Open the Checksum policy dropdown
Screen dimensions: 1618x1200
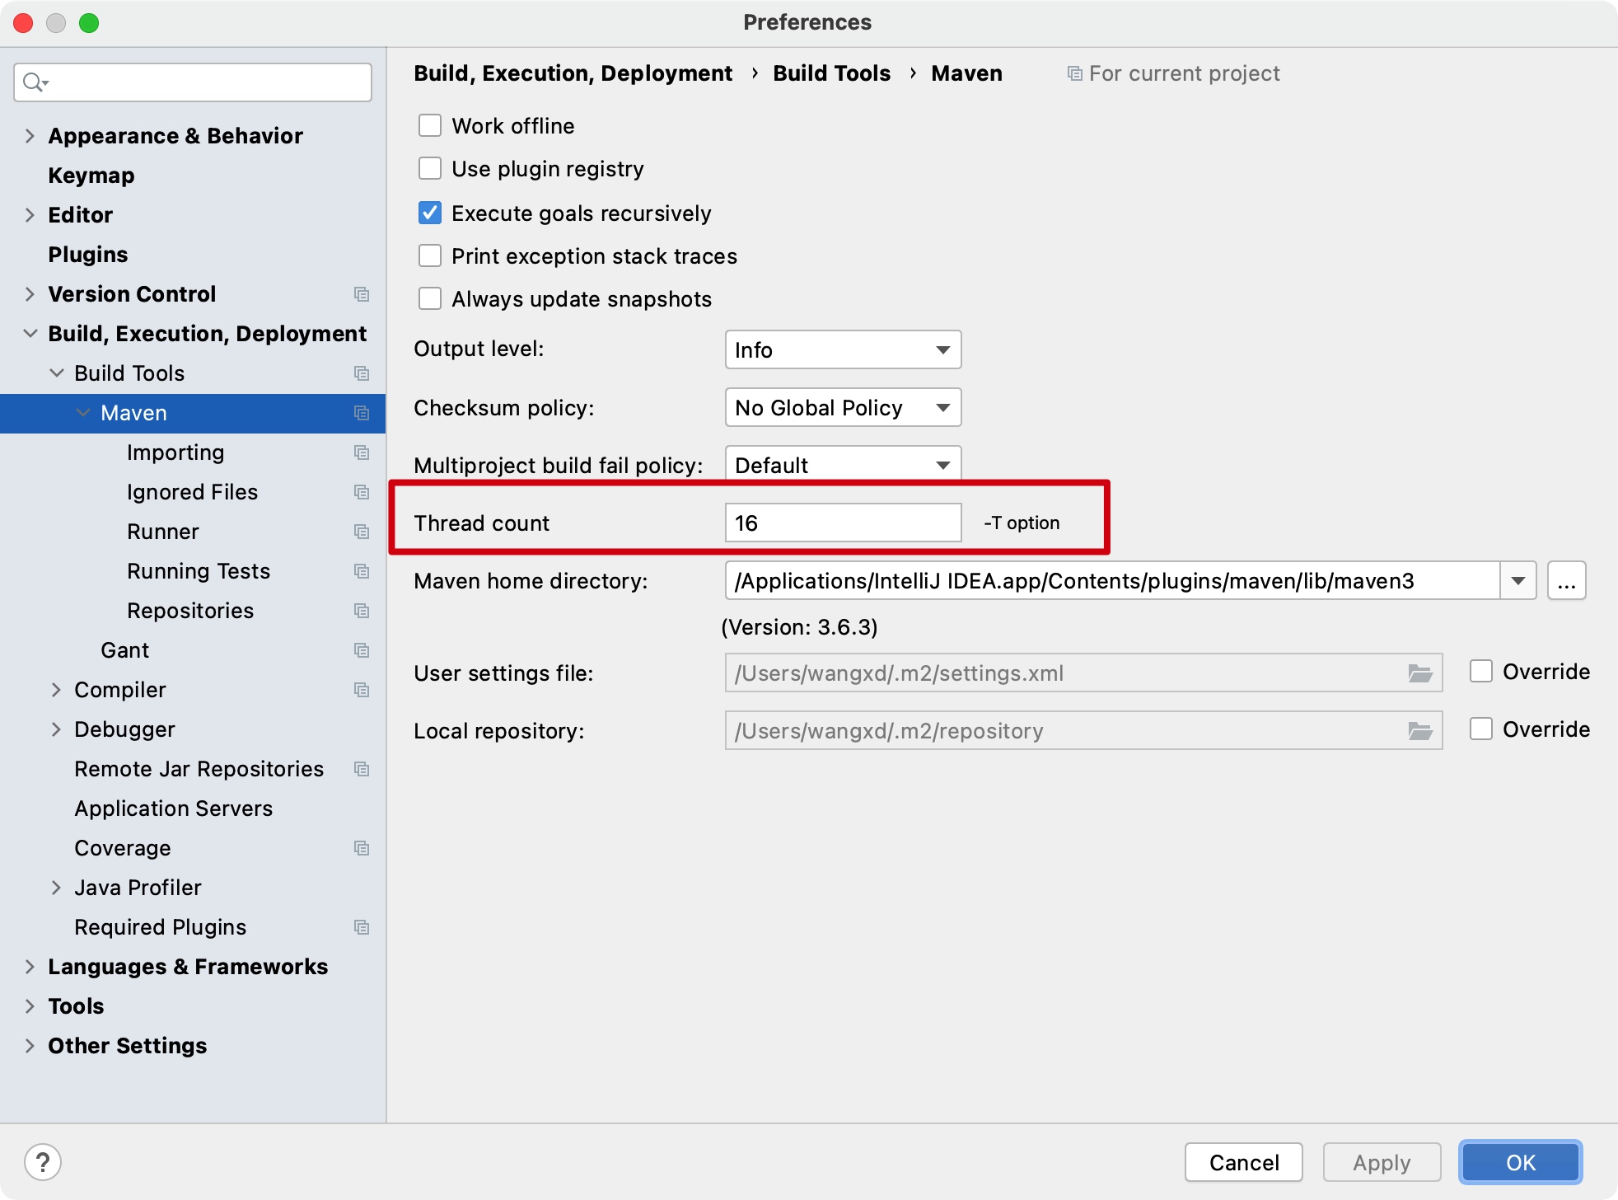tap(843, 408)
